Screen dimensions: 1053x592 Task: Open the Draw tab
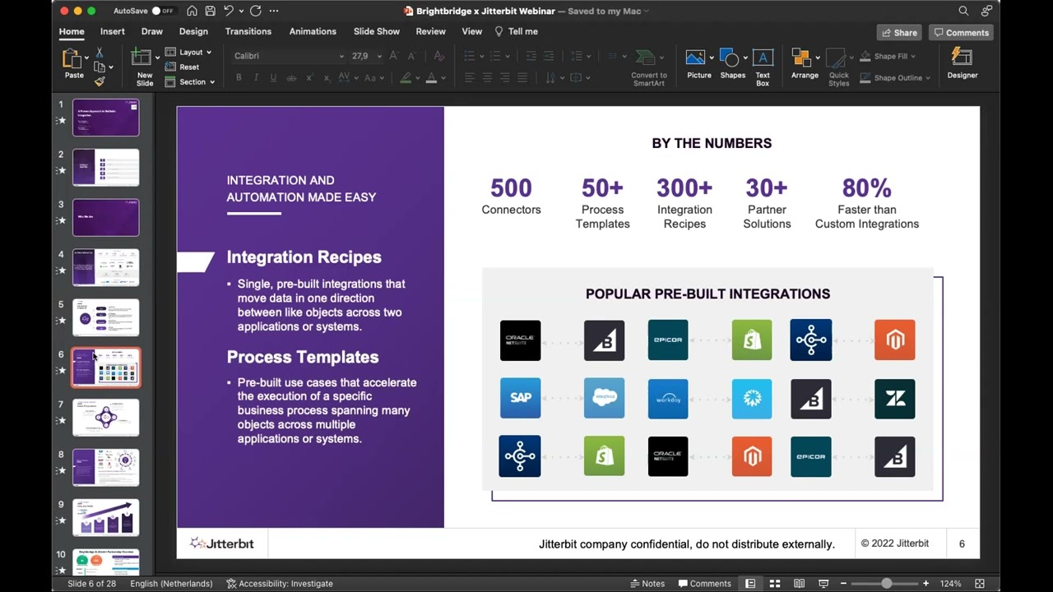coord(152,31)
